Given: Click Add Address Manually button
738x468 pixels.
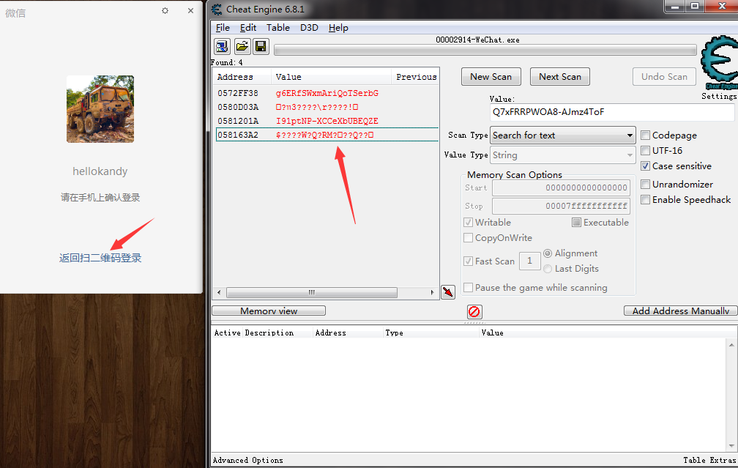Looking at the screenshot, I should [681, 311].
